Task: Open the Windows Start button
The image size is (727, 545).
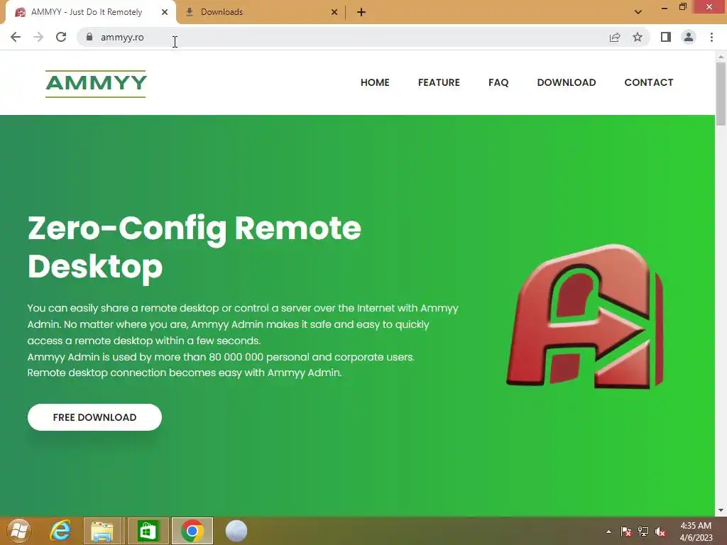Action: (x=19, y=531)
